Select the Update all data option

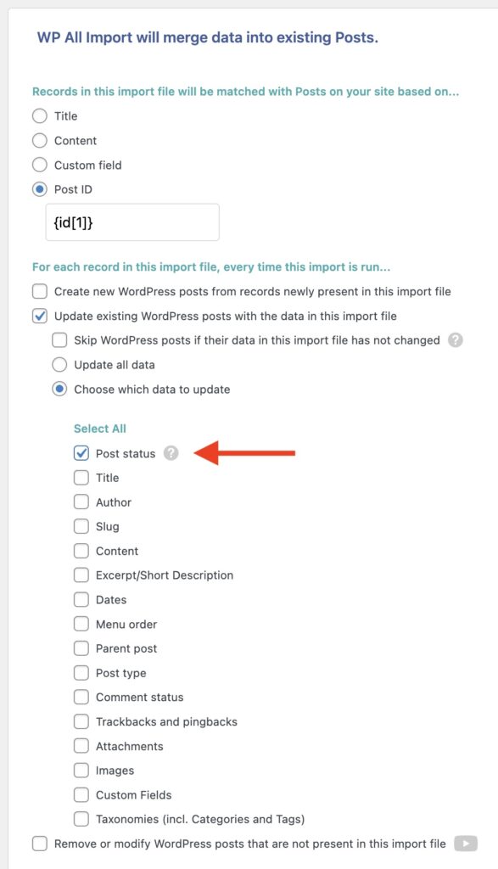(x=59, y=365)
